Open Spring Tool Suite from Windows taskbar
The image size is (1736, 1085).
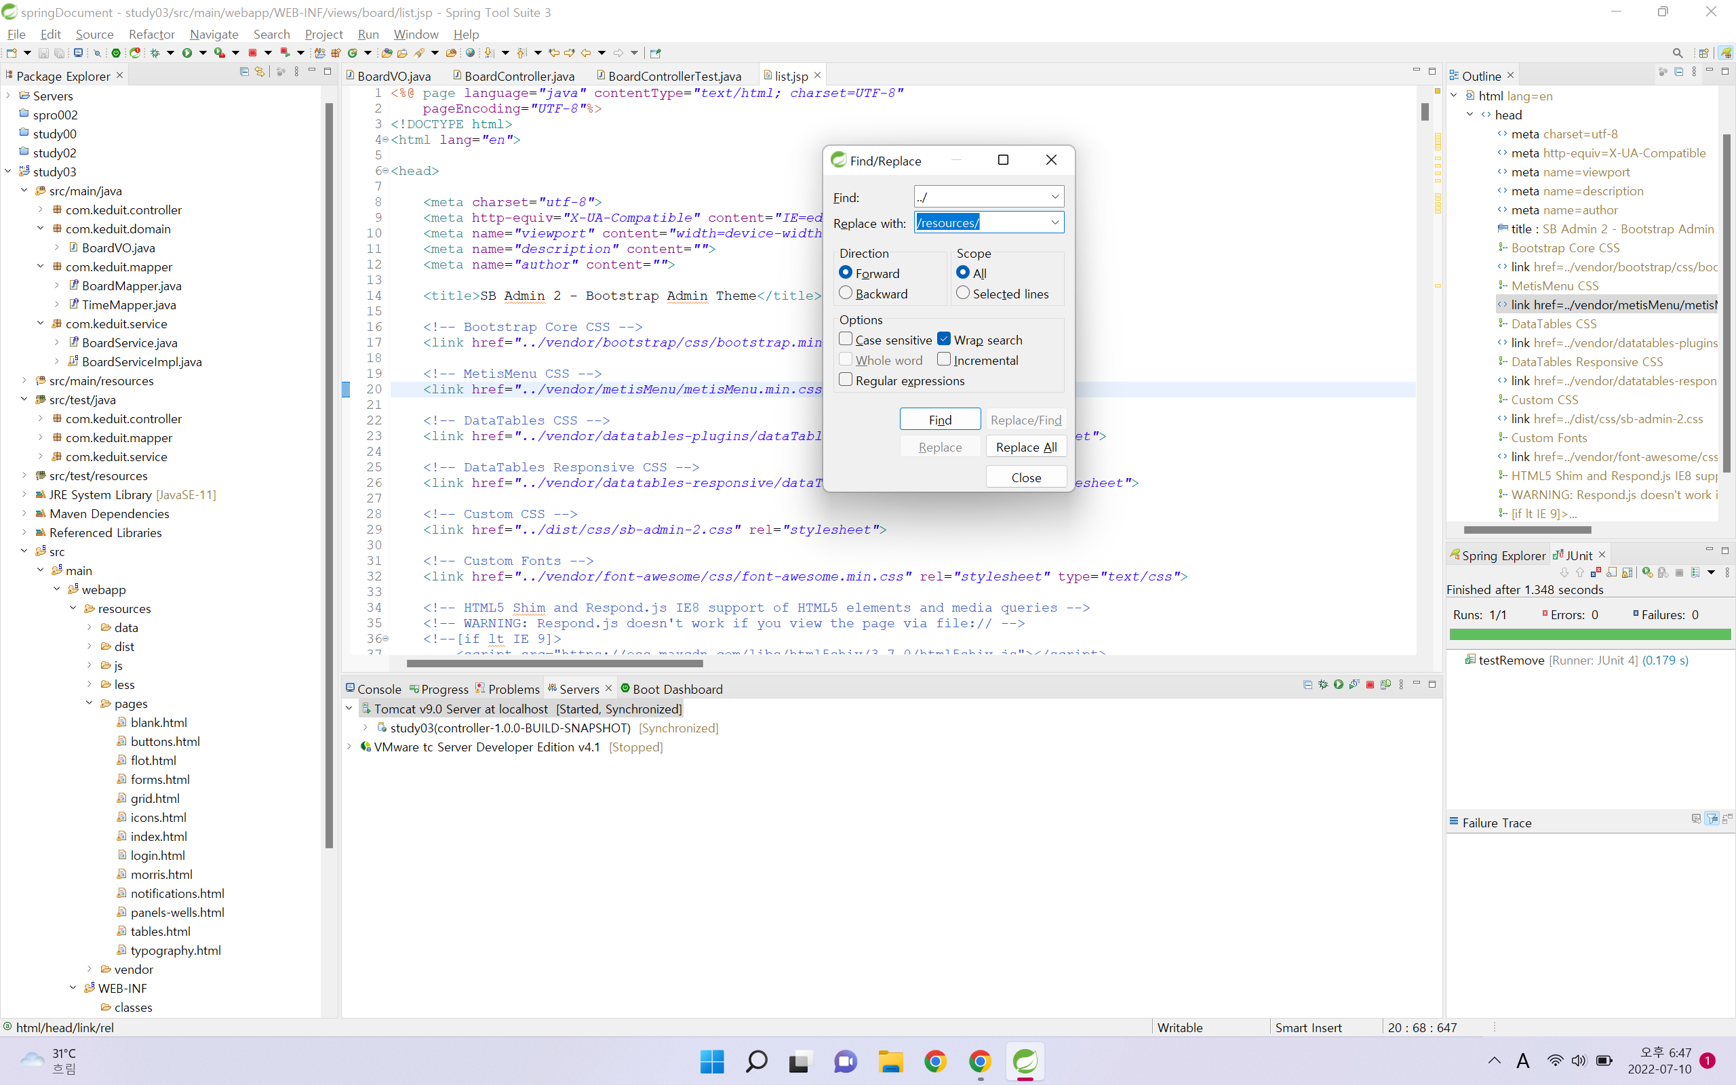tap(1025, 1061)
